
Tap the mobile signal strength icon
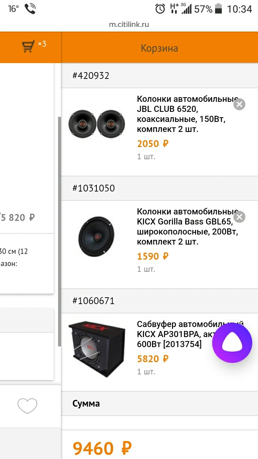point(186,9)
